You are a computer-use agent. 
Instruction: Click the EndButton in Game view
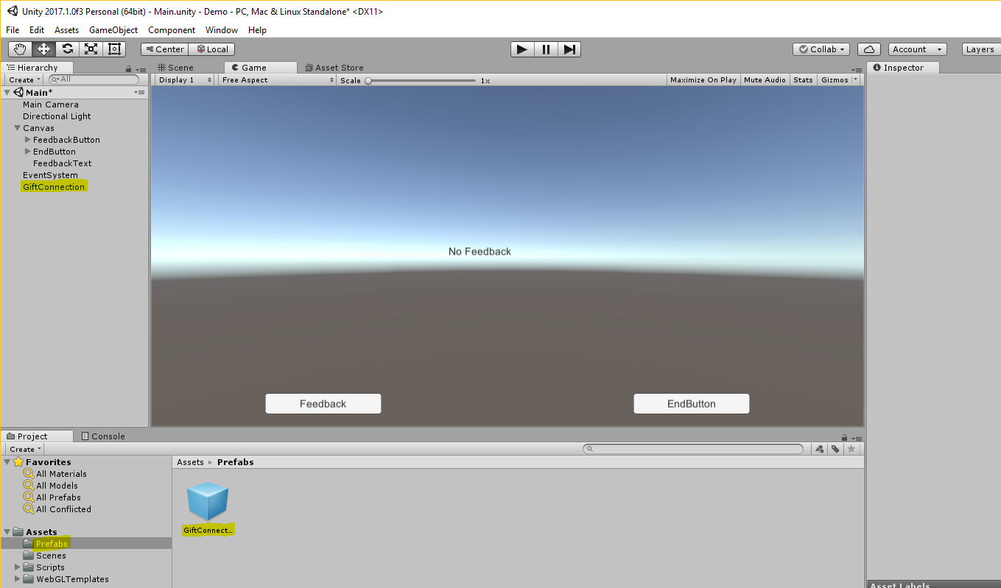pos(692,404)
